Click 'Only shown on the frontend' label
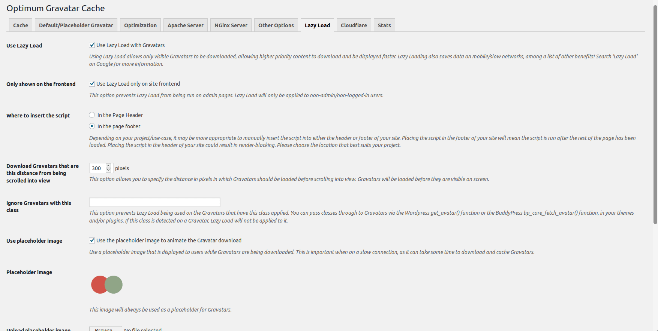Image resolution: width=658 pixels, height=331 pixels. pyautogui.click(x=41, y=84)
